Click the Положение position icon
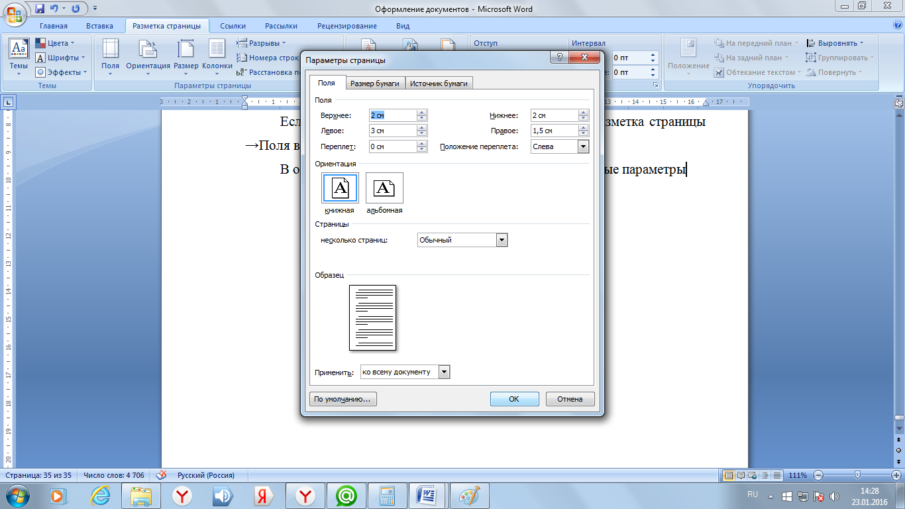 click(x=688, y=57)
